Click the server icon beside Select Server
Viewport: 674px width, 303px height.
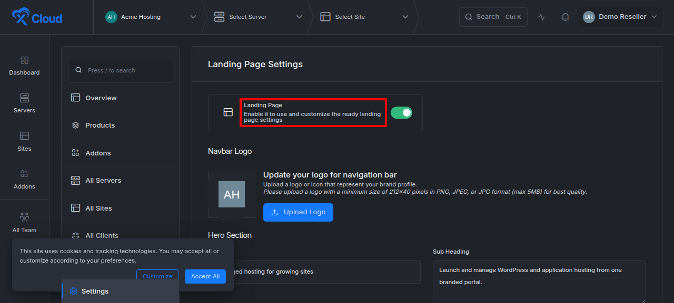coord(219,17)
